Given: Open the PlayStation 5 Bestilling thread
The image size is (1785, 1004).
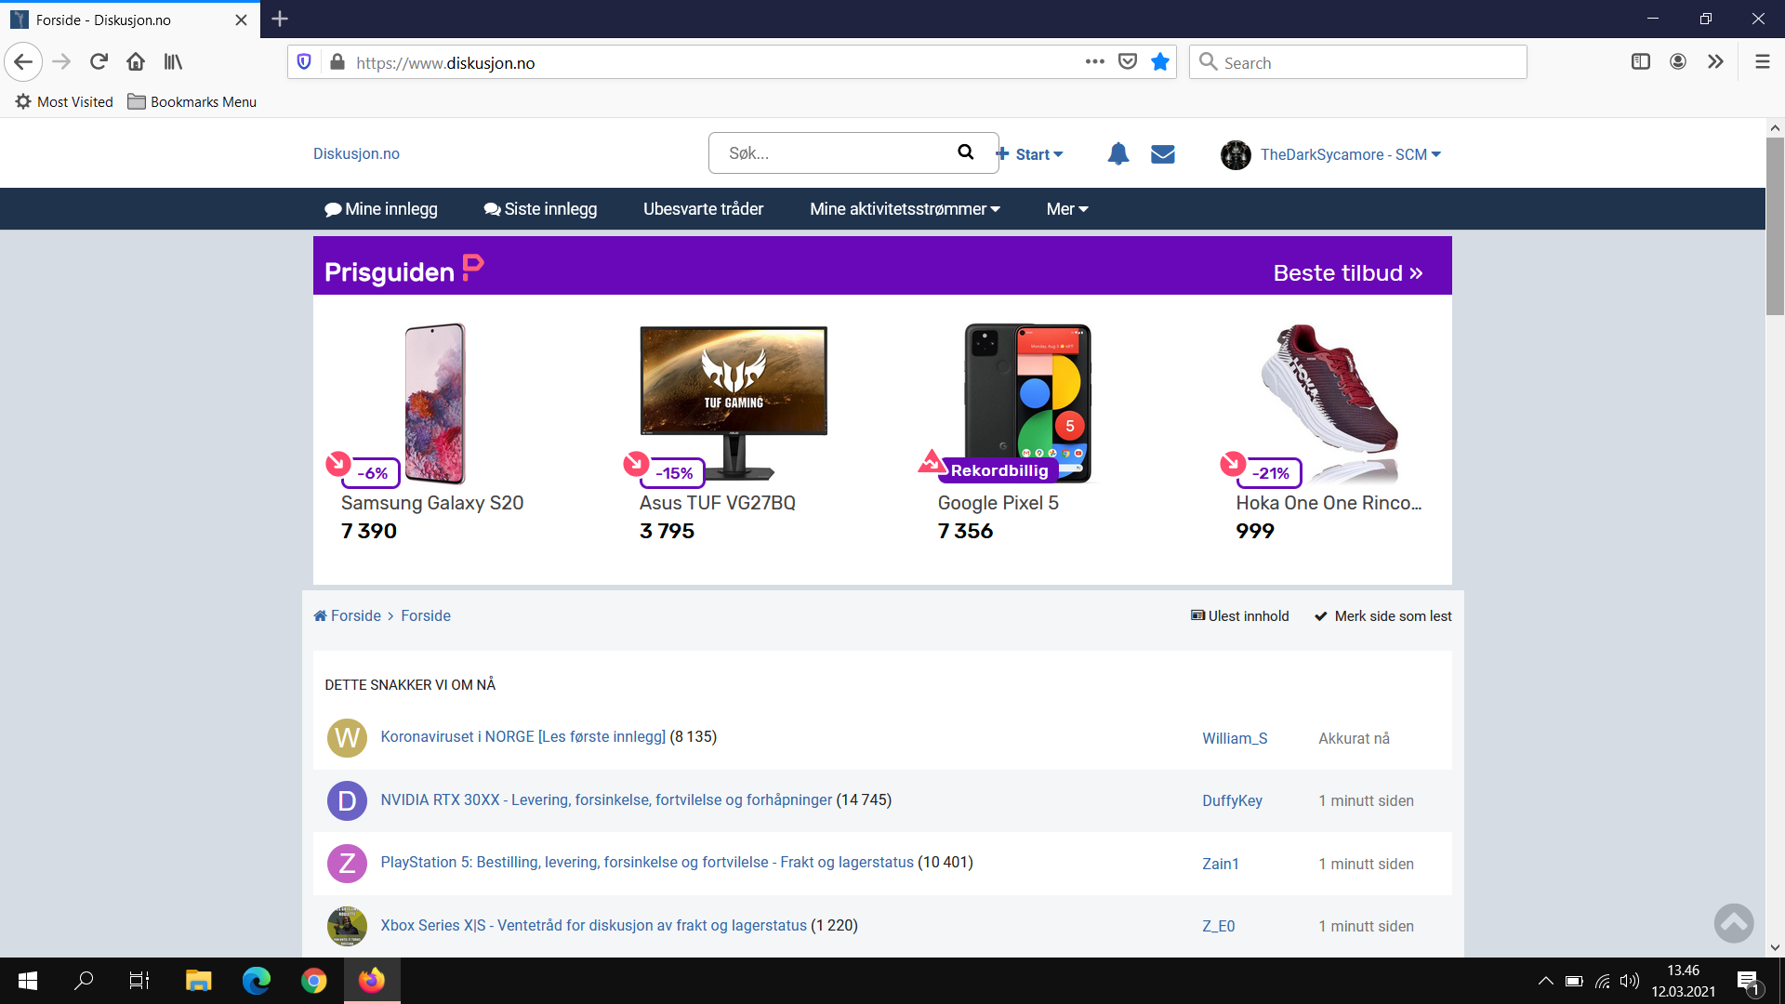Looking at the screenshot, I should pos(647,862).
